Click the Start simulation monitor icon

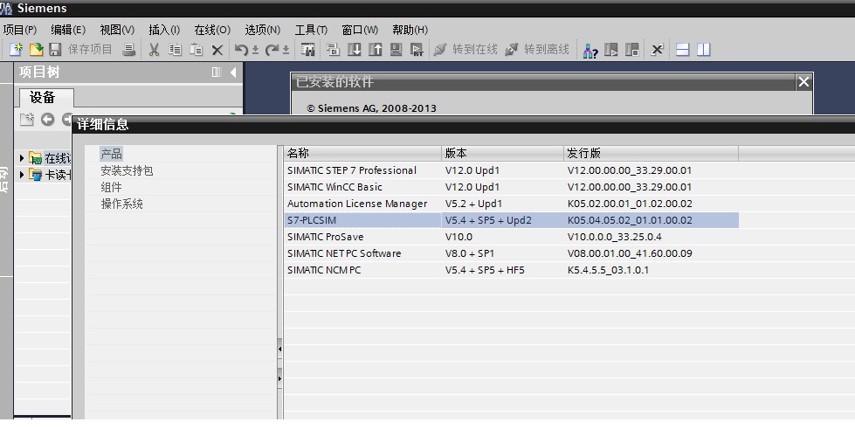tap(396, 50)
